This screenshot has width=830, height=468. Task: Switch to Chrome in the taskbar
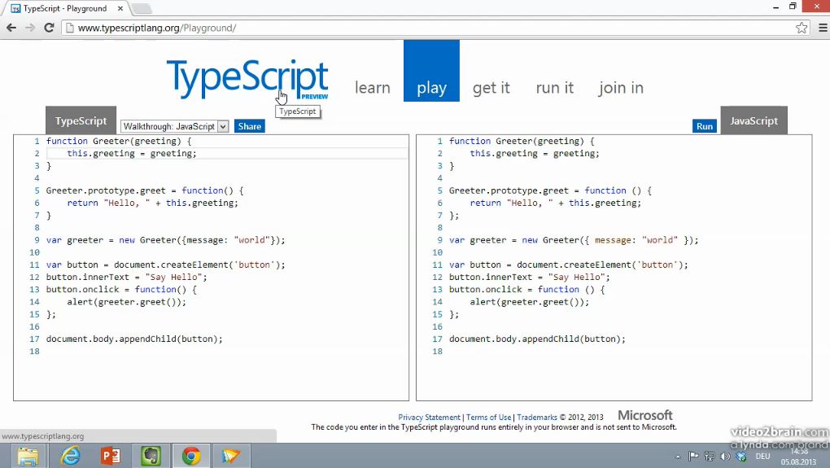(191, 456)
